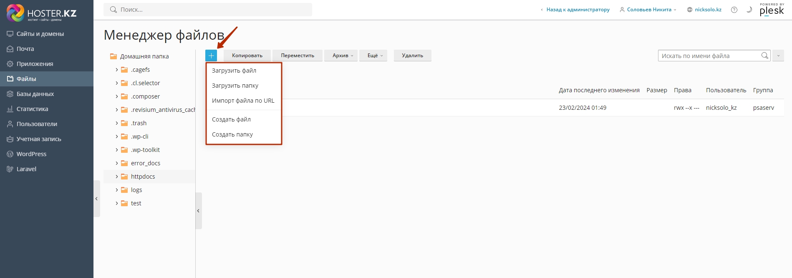The height and width of the screenshot is (278, 792).
Task: Click the psaserv group cell
Action: [x=764, y=108]
